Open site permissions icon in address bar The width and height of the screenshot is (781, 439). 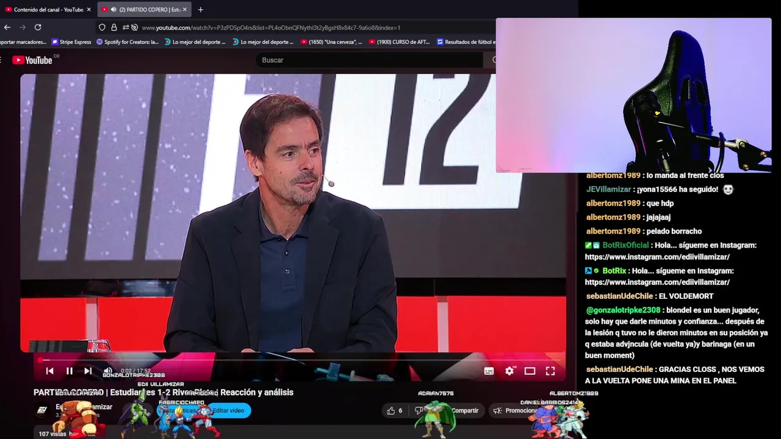click(126, 27)
